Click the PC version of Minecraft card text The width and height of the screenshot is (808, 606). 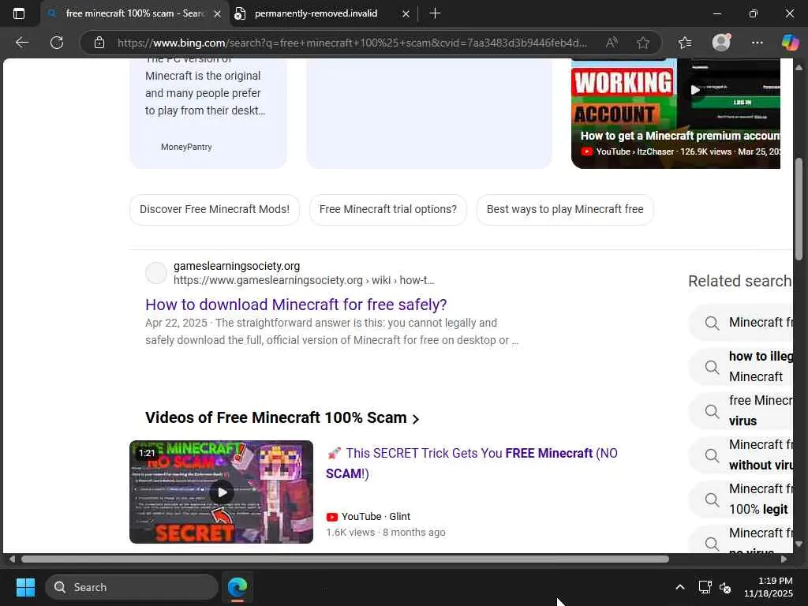tap(205, 88)
